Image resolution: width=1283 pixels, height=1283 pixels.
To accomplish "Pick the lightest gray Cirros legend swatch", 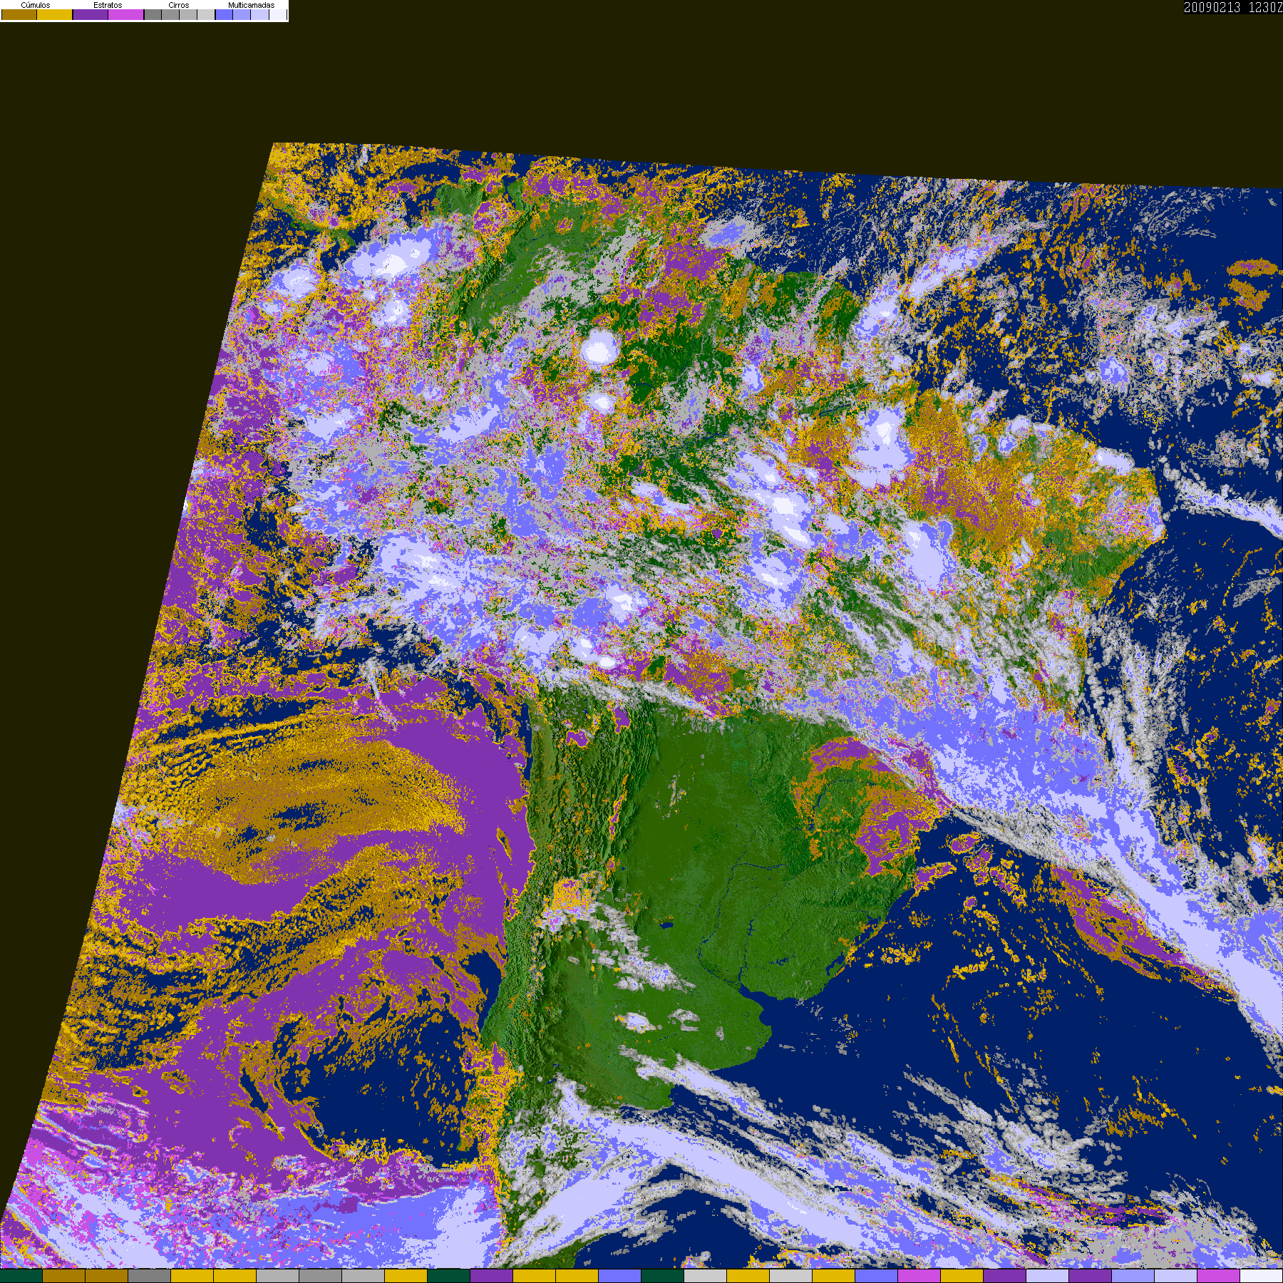I will click(206, 14).
